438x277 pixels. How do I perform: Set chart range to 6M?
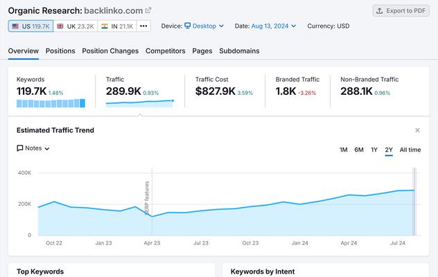(x=359, y=150)
